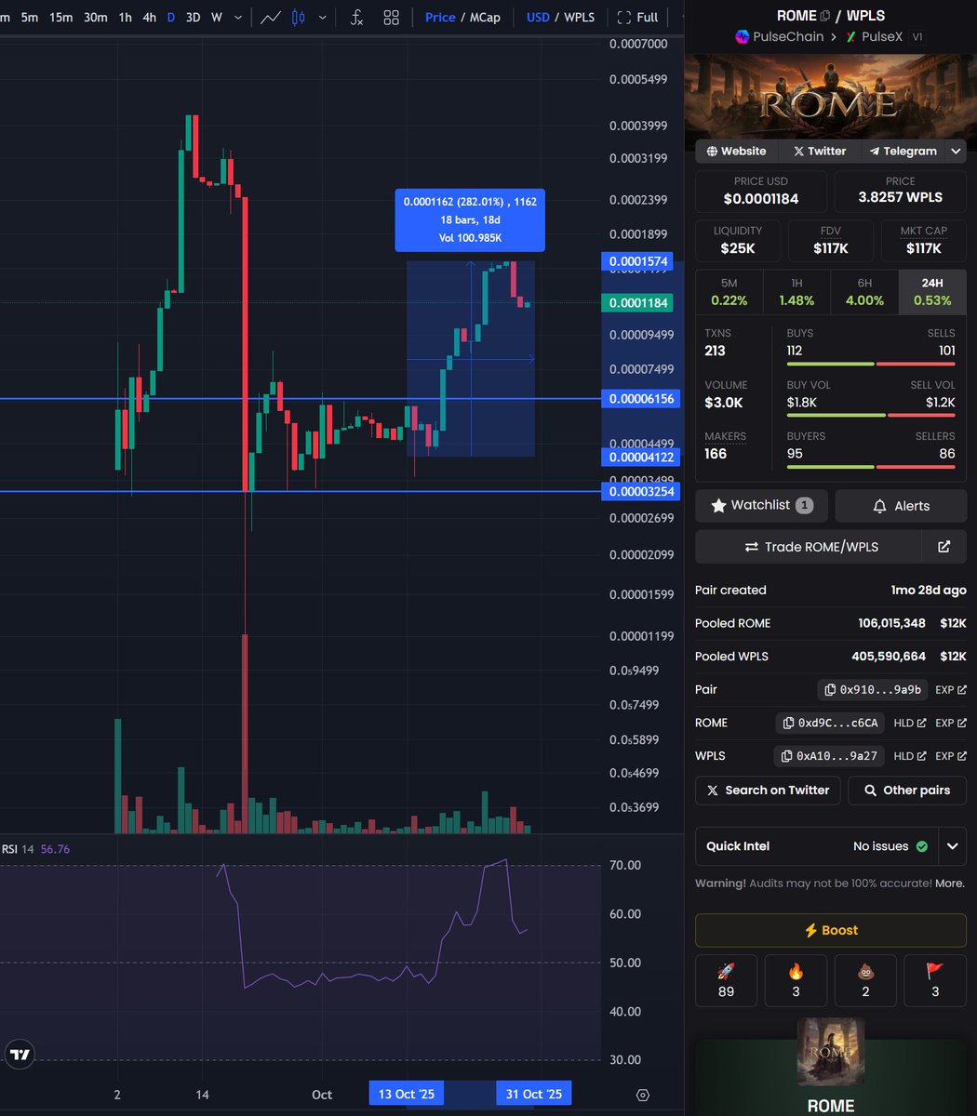Open EXP explorer link for ROME row
The height and width of the screenshot is (1116, 977).
(951, 723)
